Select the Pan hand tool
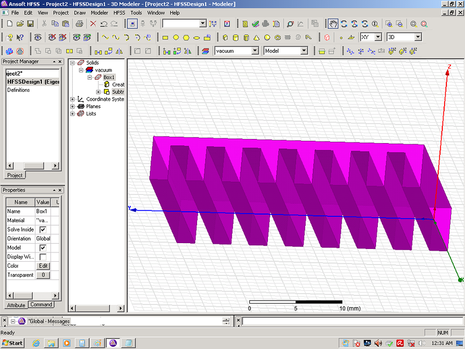 (x=333, y=24)
